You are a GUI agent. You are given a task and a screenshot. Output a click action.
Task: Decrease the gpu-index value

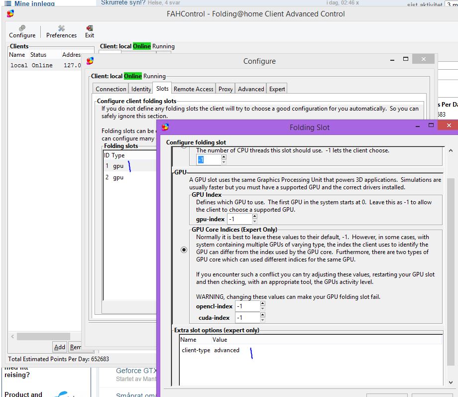click(x=255, y=222)
